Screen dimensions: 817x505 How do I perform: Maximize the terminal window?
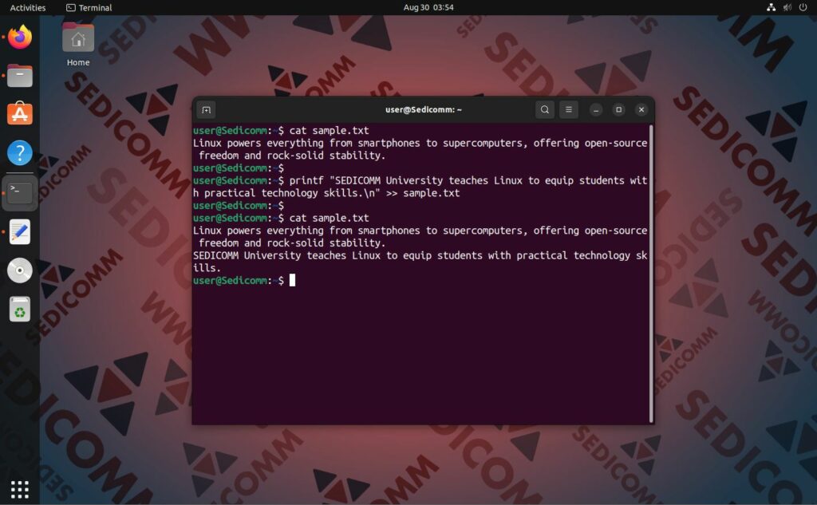coord(618,110)
